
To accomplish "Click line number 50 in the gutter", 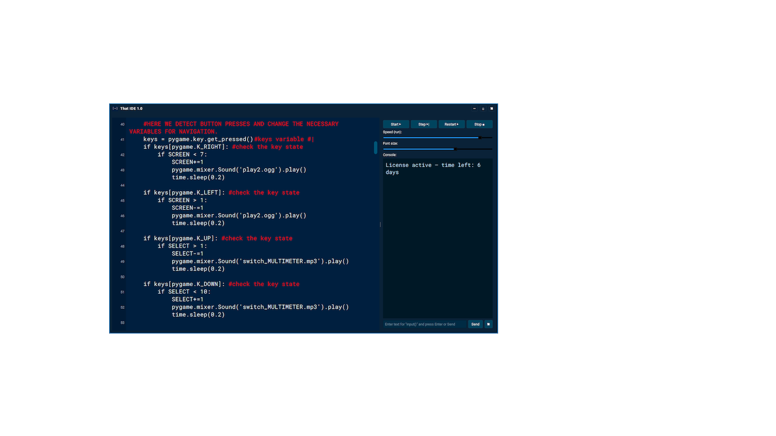I will click(122, 277).
